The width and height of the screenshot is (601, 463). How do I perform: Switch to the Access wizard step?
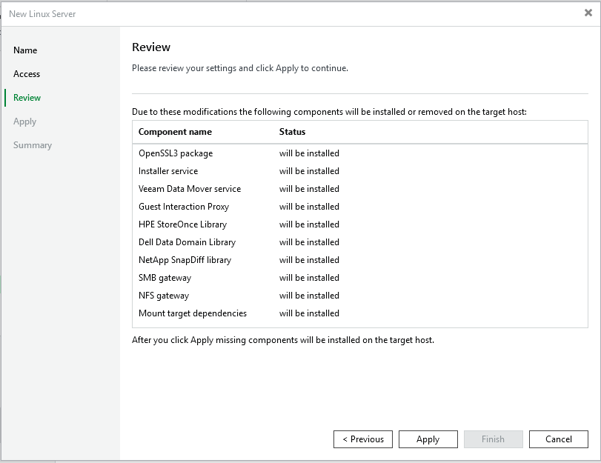click(27, 74)
